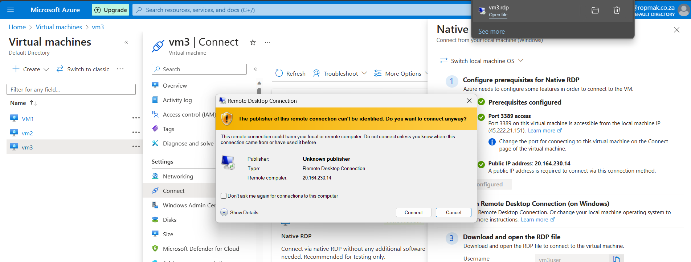Click Cancel in the Remote Desktop dialog
691x262 pixels.
click(453, 212)
